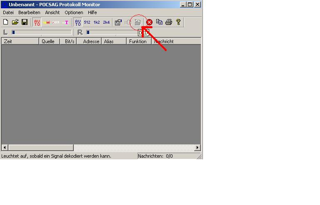Click the New document icon
320x205 pixels.
[6, 22]
